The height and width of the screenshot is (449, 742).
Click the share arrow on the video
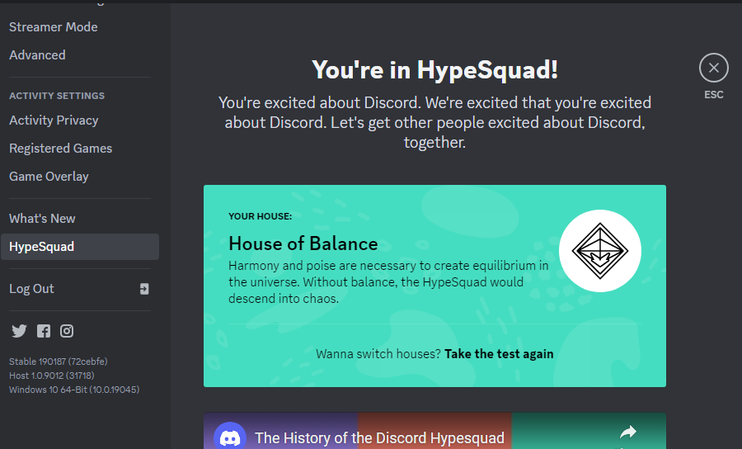tap(628, 432)
